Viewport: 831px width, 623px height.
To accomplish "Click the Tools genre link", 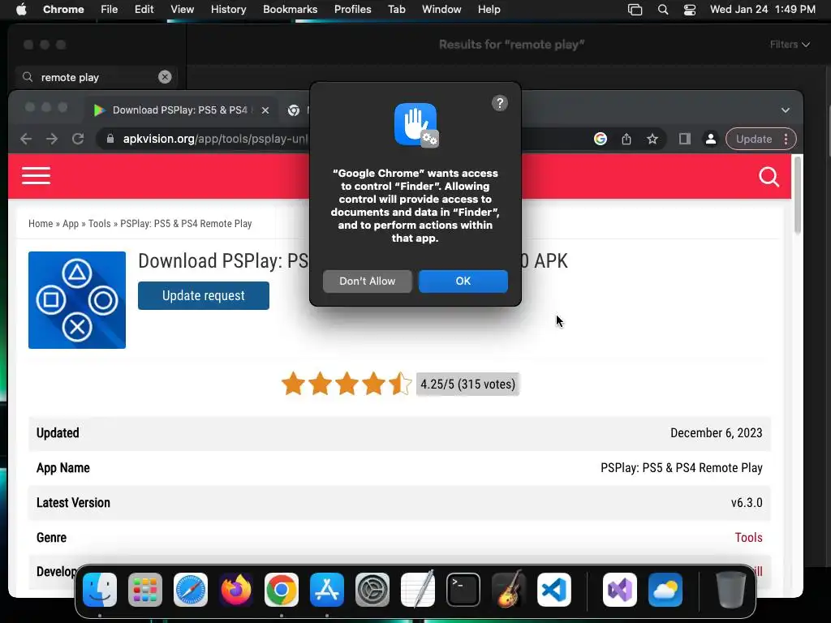I will pyautogui.click(x=748, y=537).
